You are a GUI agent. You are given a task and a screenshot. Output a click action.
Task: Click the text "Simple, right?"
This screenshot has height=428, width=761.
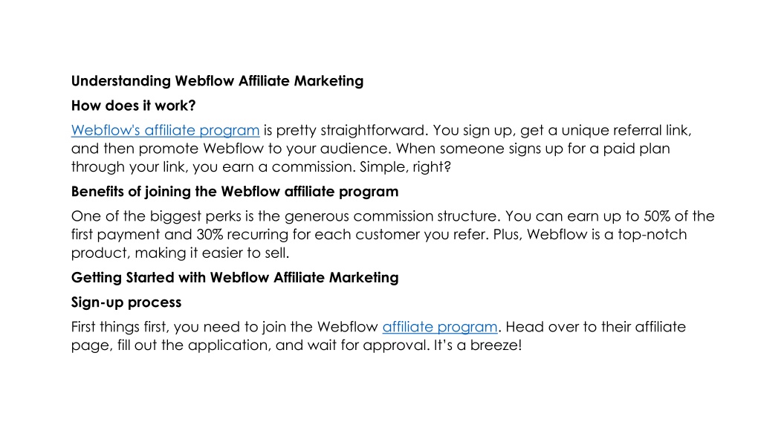coord(405,167)
